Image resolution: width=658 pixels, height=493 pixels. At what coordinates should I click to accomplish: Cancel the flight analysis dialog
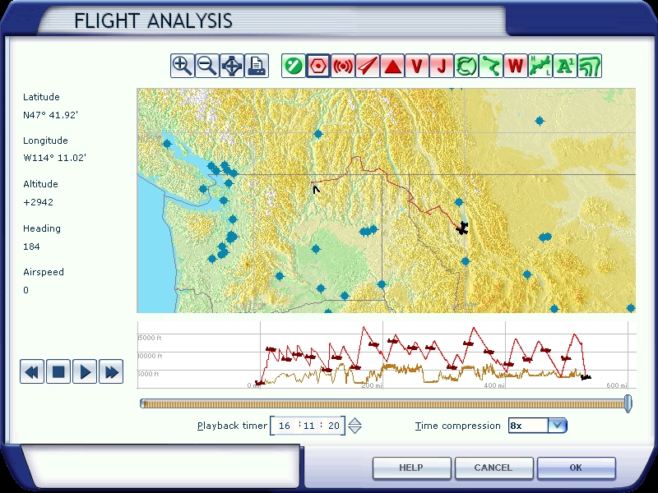pyautogui.click(x=493, y=468)
